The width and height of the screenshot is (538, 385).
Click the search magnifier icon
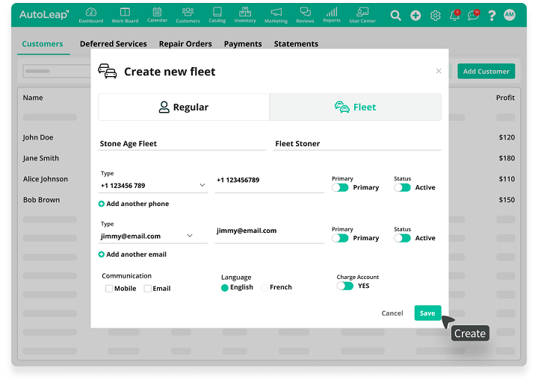click(396, 16)
